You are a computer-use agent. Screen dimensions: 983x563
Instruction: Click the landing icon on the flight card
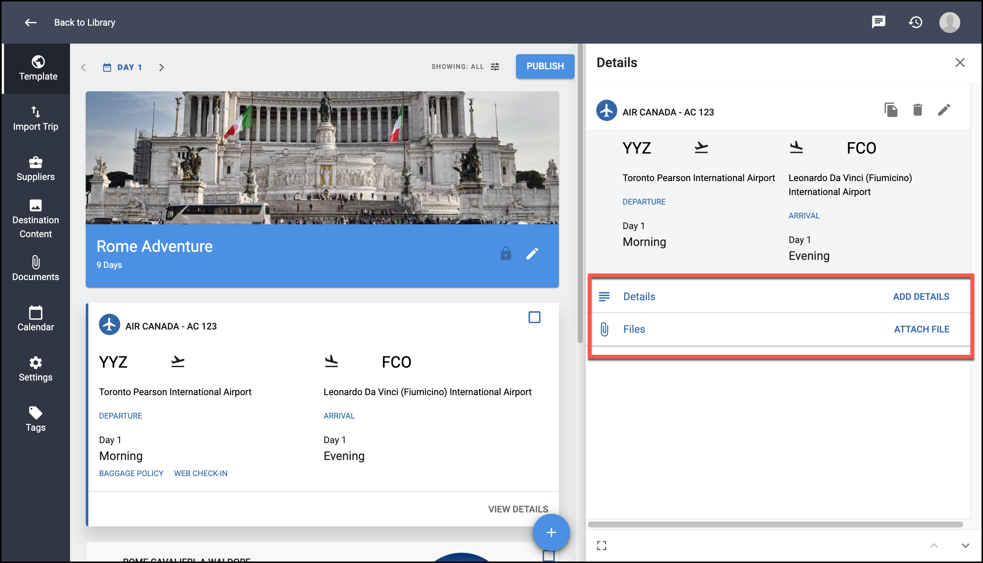point(331,361)
